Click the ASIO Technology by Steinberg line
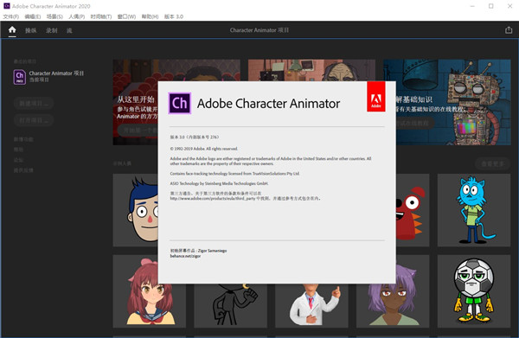Image resolution: width=519 pixels, height=338 pixels. [x=219, y=183]
